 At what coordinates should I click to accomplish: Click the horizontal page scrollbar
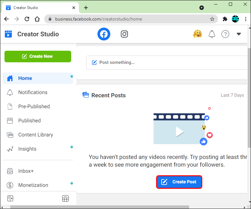100,207
